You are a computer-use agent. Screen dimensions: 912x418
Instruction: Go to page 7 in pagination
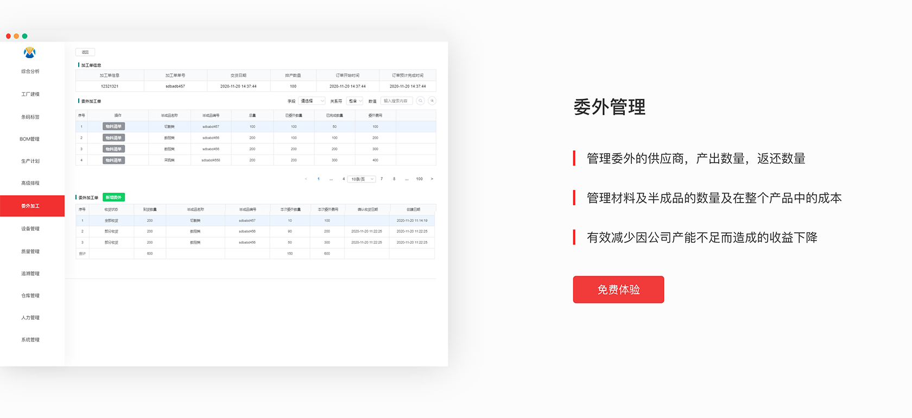click(382, 179)
